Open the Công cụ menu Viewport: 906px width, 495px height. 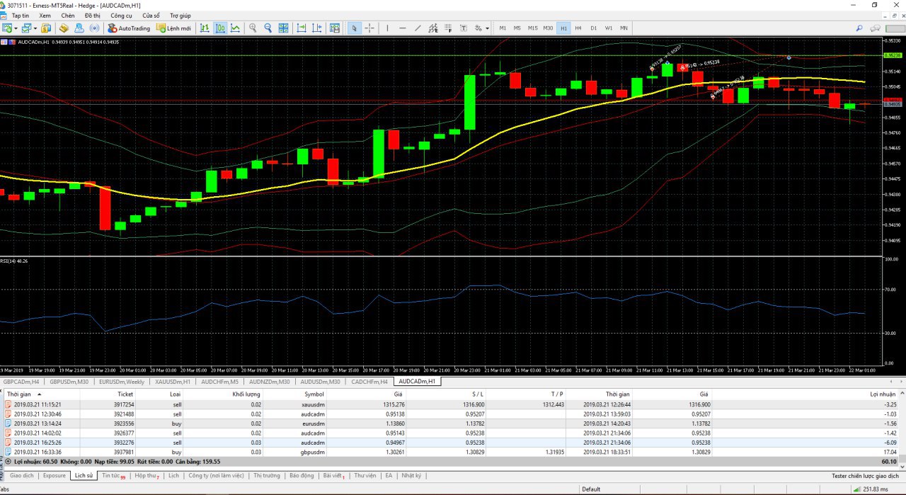coord(121,15)
